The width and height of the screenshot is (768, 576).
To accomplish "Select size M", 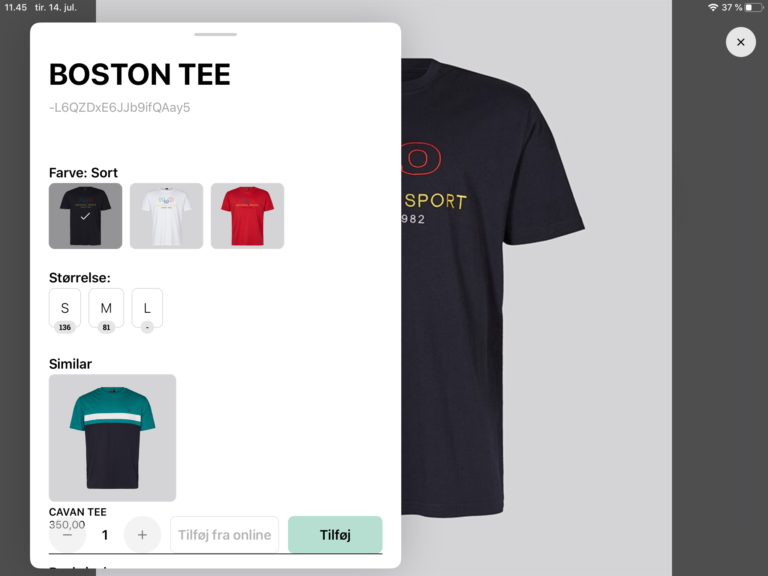I will click(106, 308).
